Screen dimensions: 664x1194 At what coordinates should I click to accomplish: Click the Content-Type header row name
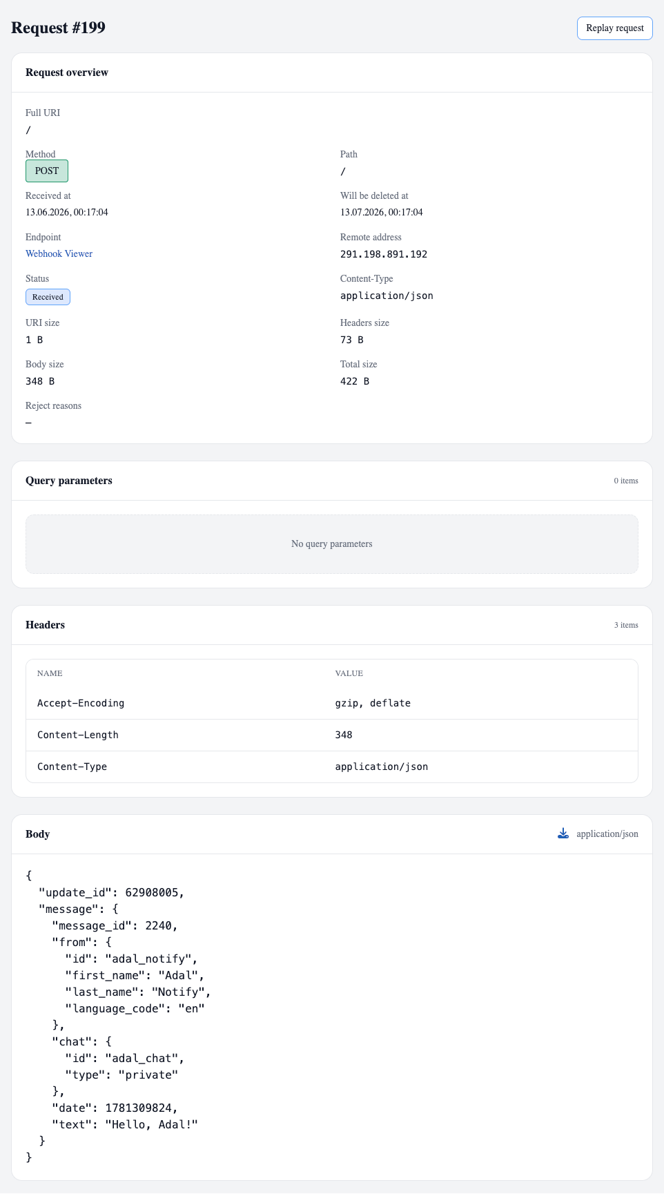point(72,767)
